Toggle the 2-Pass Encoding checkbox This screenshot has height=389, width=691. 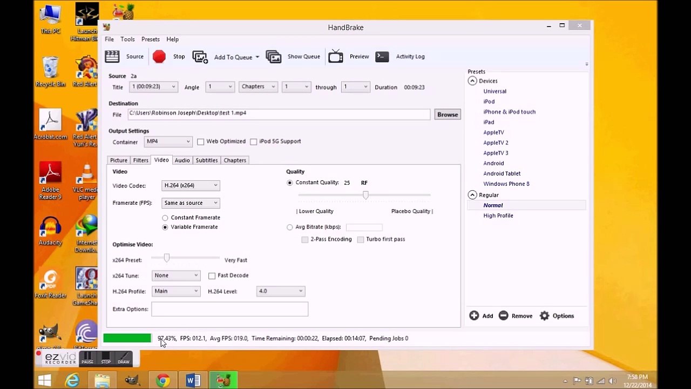coord(305,239)
